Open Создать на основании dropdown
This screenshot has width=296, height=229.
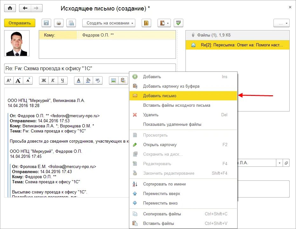point(109,23)
